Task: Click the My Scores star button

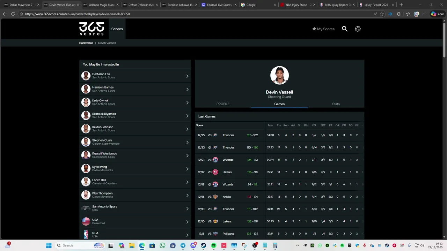Action: pos(323,29)
